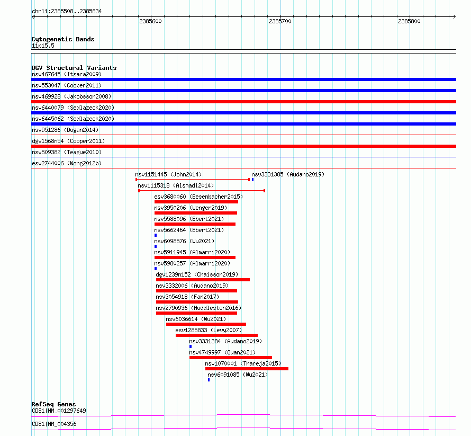Click the nsv509382 (Teague2010) label
The width and height of the screenshot is (471, 436).
[67, 152]
